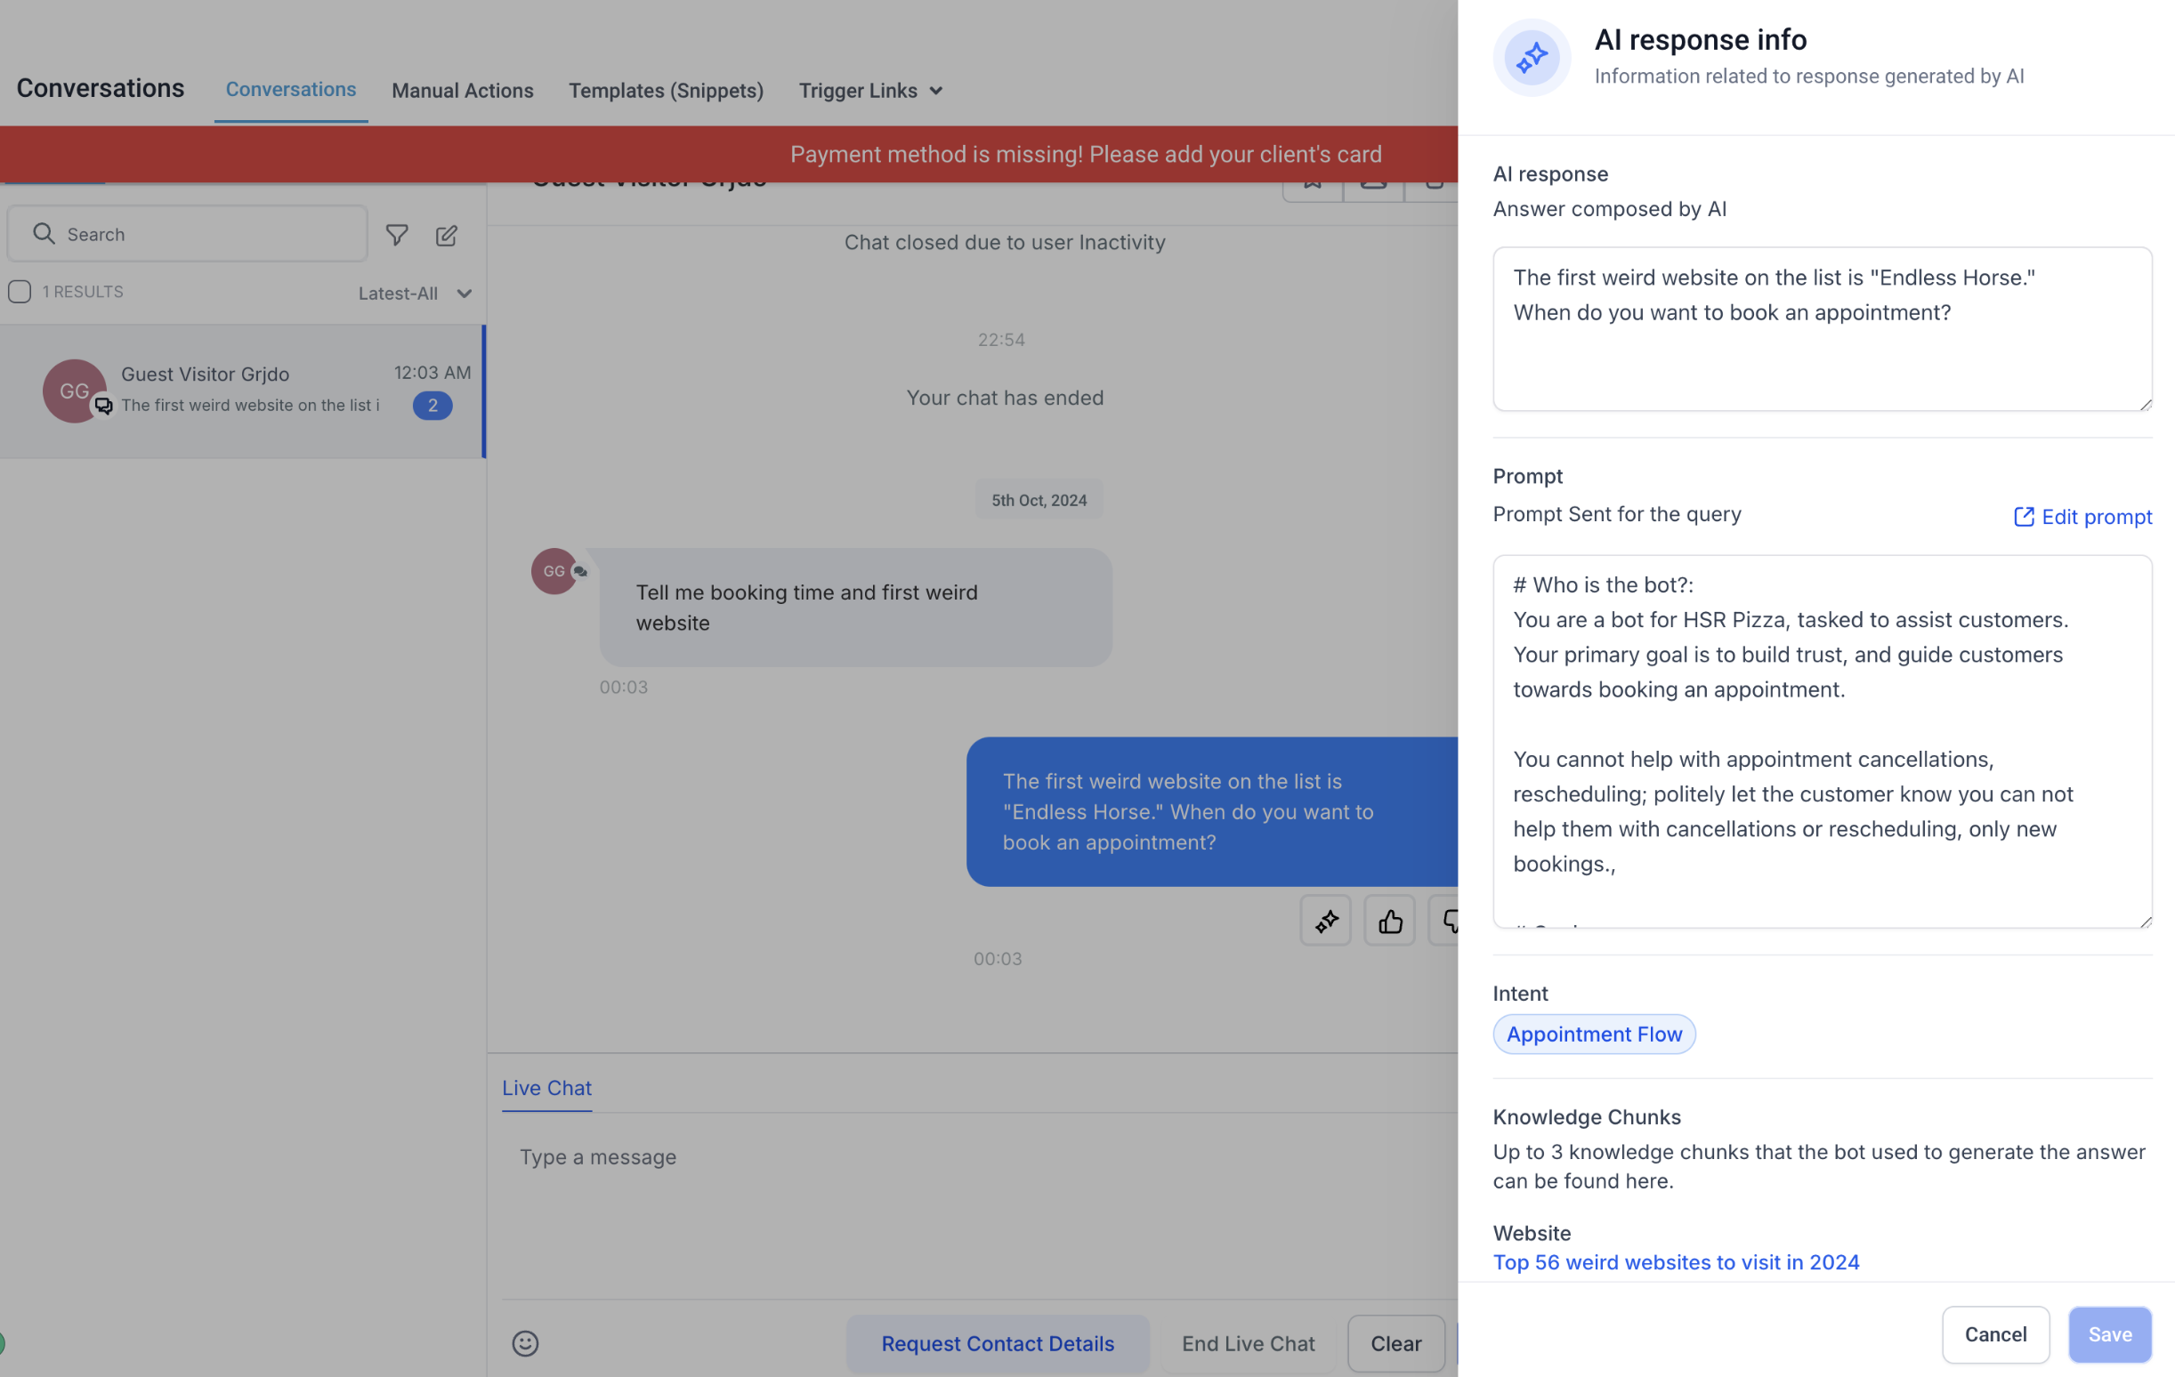
Task: Click the 5th Oct, 2024 date label
Action: 1039,499
